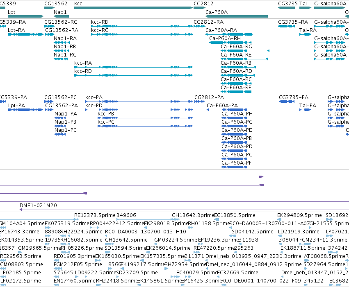Open the RC0-DE0001-140700-022-F09 EST
This screenshot has width=349, height=287.
click(x=223, y=285)
